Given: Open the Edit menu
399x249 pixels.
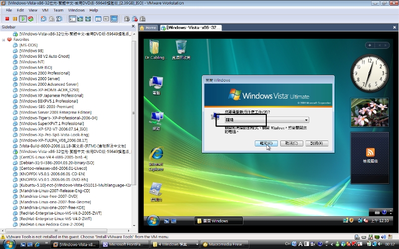Looking at the screenshot, I should coord(20,10).
